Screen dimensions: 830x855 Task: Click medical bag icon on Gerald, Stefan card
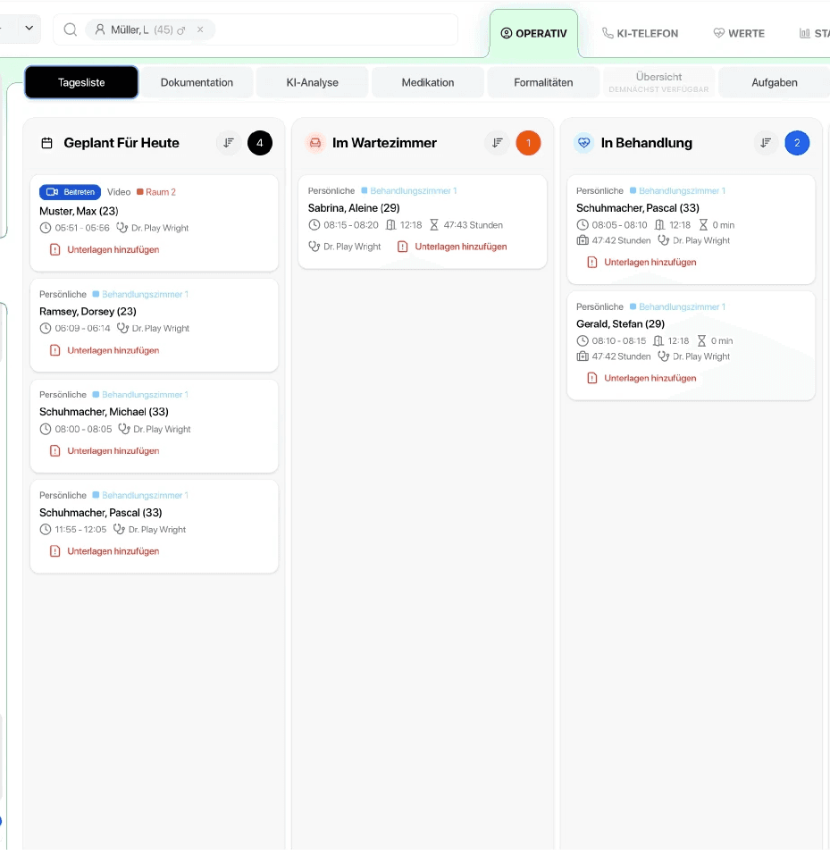(583, 356)
